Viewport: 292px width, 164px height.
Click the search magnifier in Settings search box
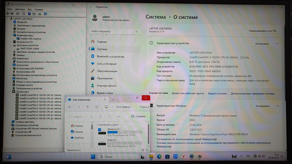point(137,31)
